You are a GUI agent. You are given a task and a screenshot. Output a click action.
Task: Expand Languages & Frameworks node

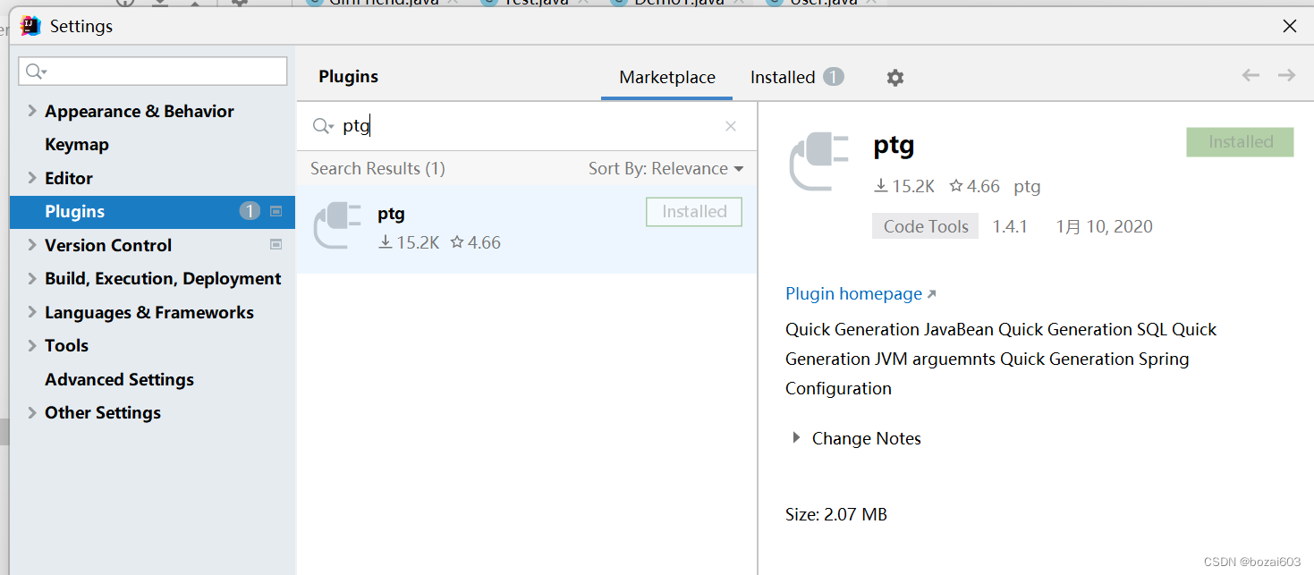(x=32, y=312)
